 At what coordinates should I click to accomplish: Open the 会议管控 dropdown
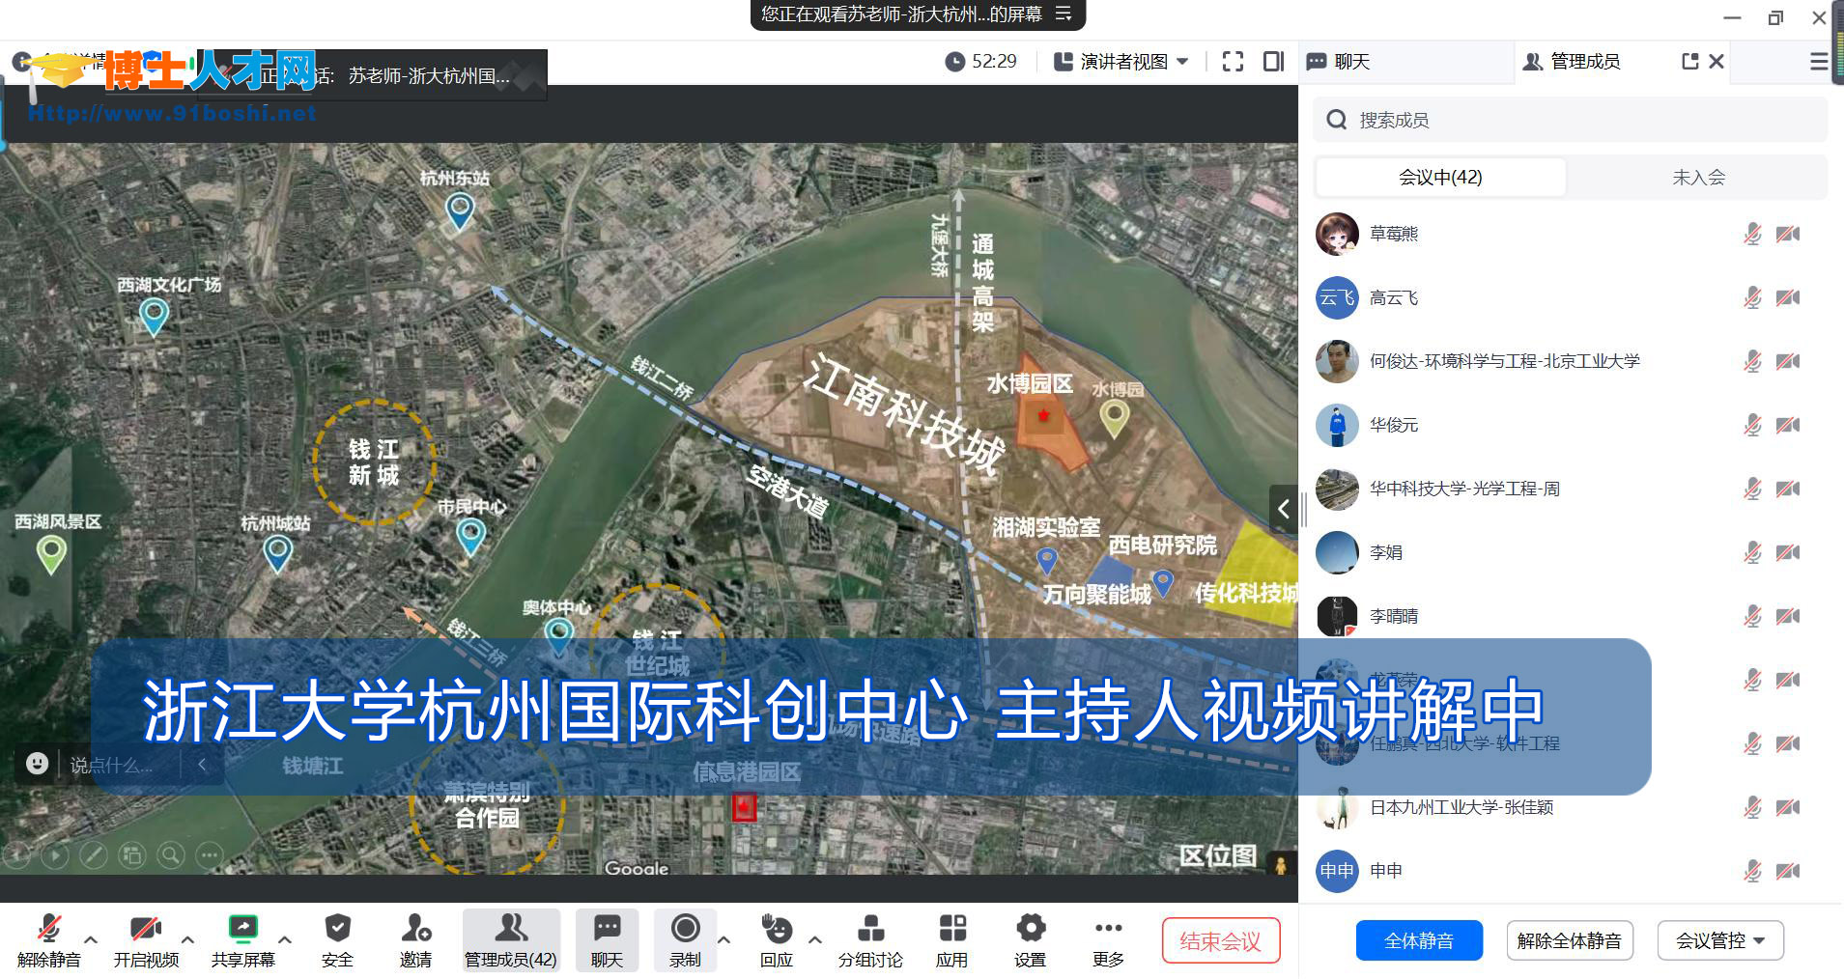[1720, 940]
